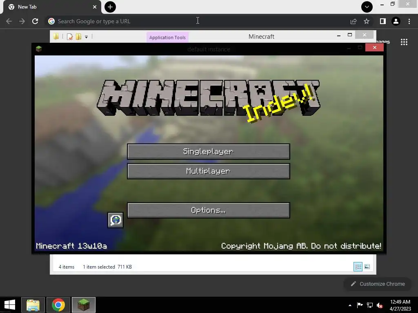Expand the Explorer quick access toolbar dropdown

tap(87, 37)
